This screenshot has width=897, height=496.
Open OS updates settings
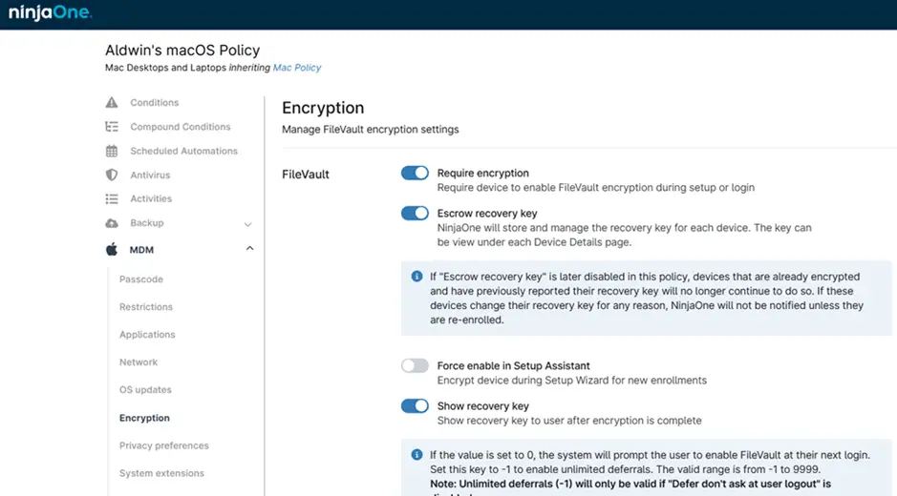click(145, 390)
